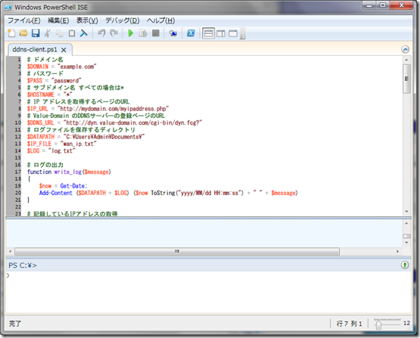Click green arrow to expand command pane
420x338 pixels.
(405, 265)
